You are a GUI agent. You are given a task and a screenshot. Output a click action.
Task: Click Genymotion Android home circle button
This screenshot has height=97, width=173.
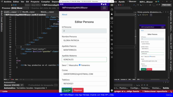pos(112,48)
